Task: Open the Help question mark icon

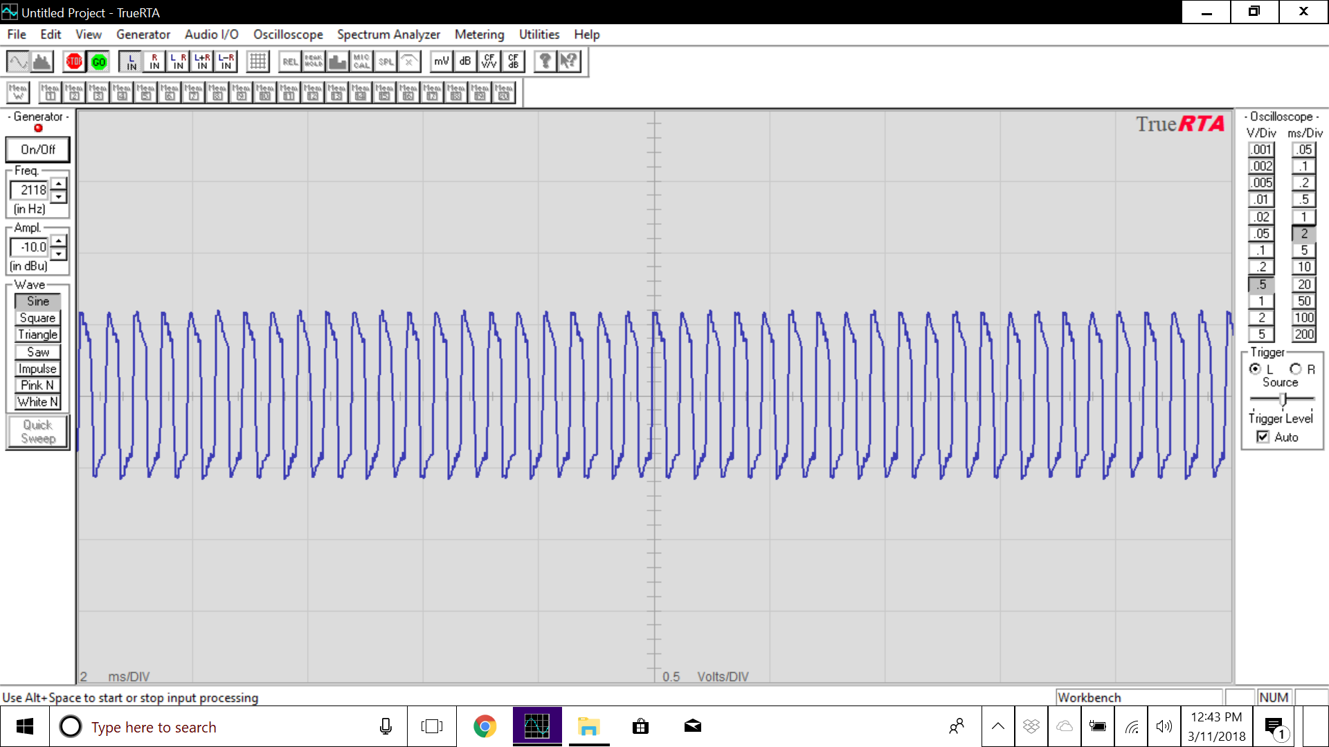Action: [x=545, y=62]
